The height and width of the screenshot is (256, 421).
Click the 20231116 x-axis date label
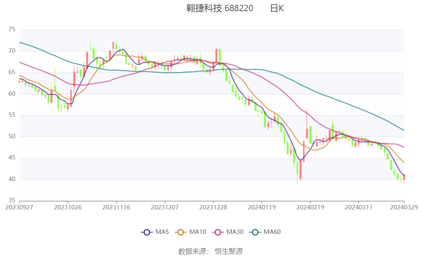[116, 207]
